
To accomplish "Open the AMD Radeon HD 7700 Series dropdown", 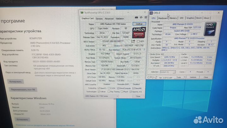I will click(x=102, y=96).
